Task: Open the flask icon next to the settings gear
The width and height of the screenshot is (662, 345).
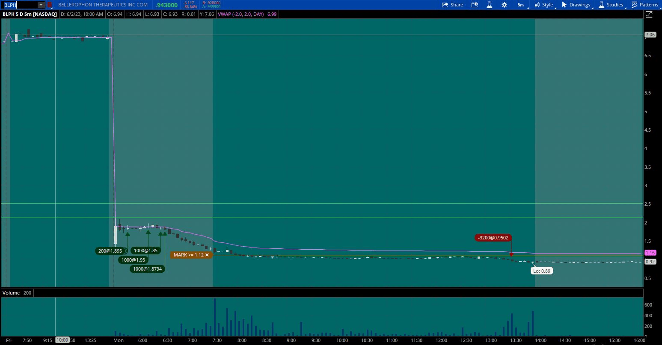Action: point(489,5)
